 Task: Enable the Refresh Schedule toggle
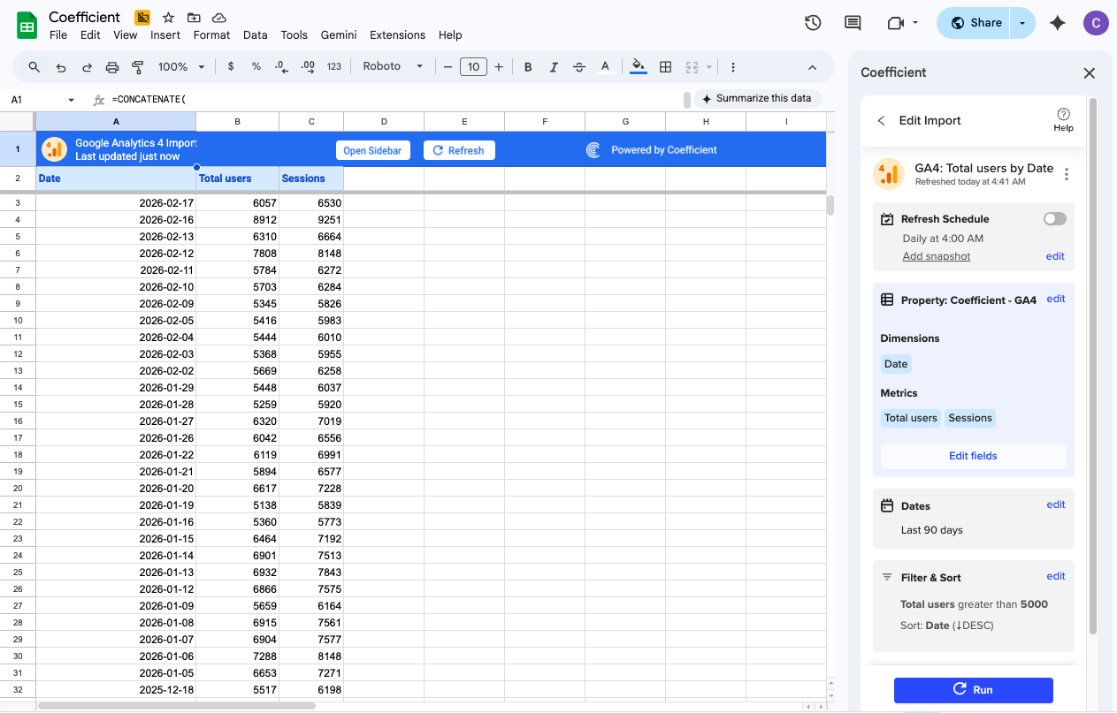[x=1054, y=218]
